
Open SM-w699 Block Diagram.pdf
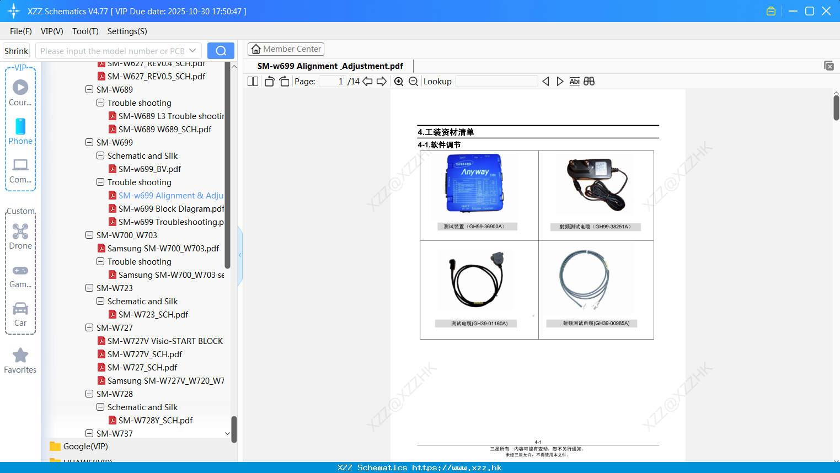pos(166,208)
